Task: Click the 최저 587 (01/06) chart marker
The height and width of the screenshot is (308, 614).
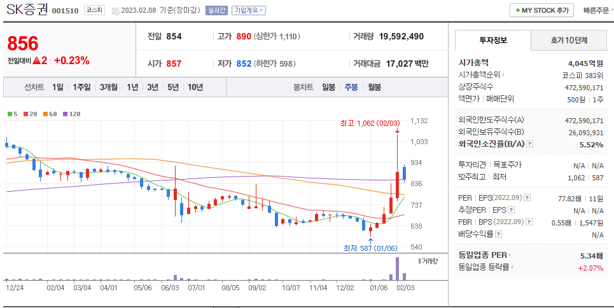Action: pyautogui.click(x=370, y=248)
